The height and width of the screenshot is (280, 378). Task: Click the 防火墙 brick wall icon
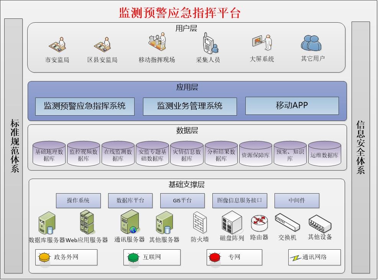pyautogui.click(x=200, y=222)
